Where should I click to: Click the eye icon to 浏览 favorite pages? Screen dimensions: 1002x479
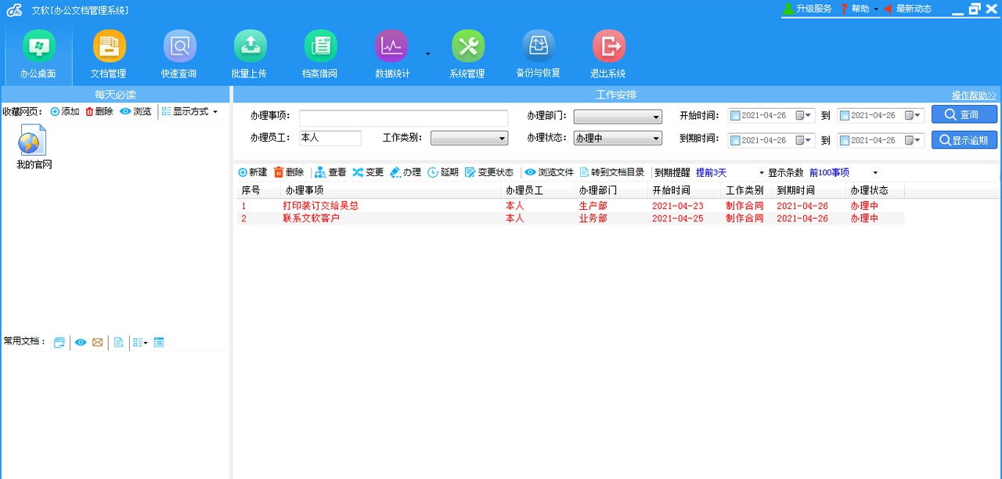pos(132,111)
